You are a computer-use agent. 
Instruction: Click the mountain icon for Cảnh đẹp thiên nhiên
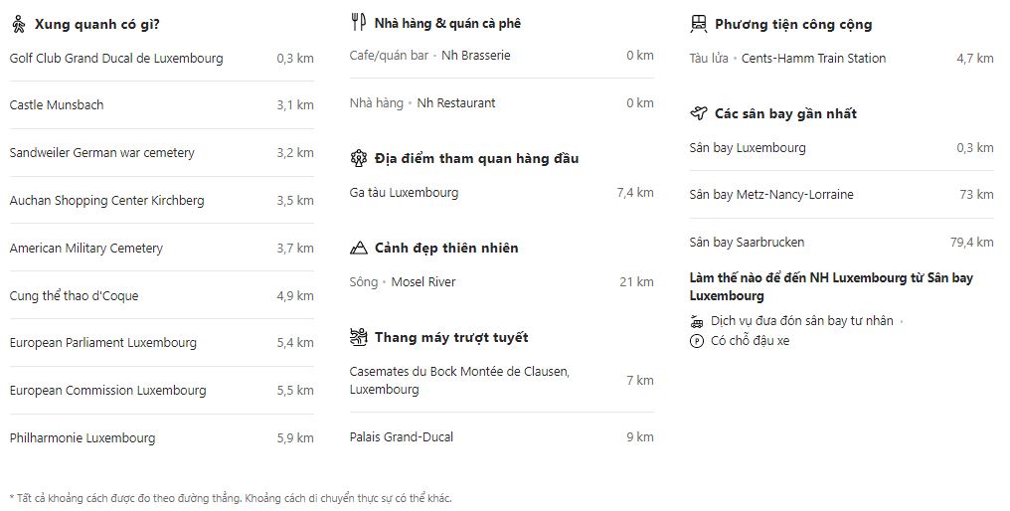(359, 248)
